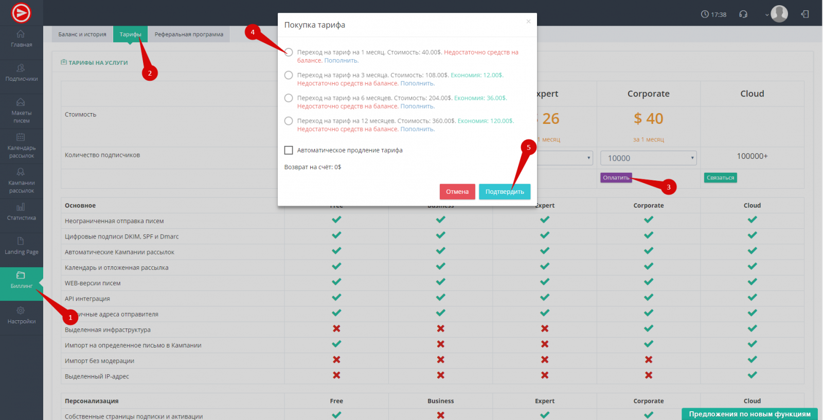Open Статистика chart icon

pos(21,211)
